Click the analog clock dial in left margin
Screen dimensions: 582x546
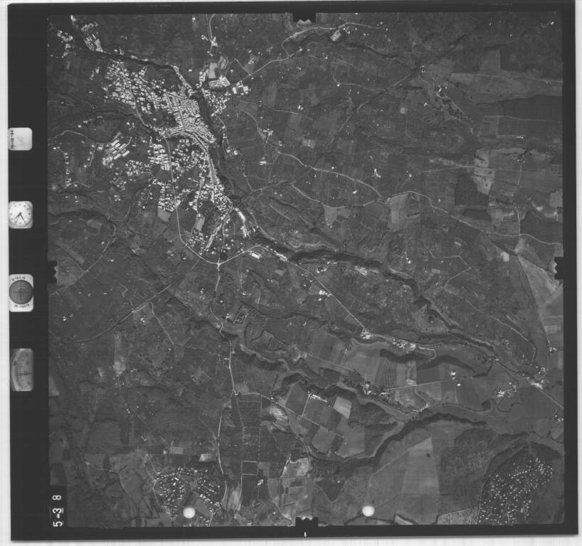(20, 214)
